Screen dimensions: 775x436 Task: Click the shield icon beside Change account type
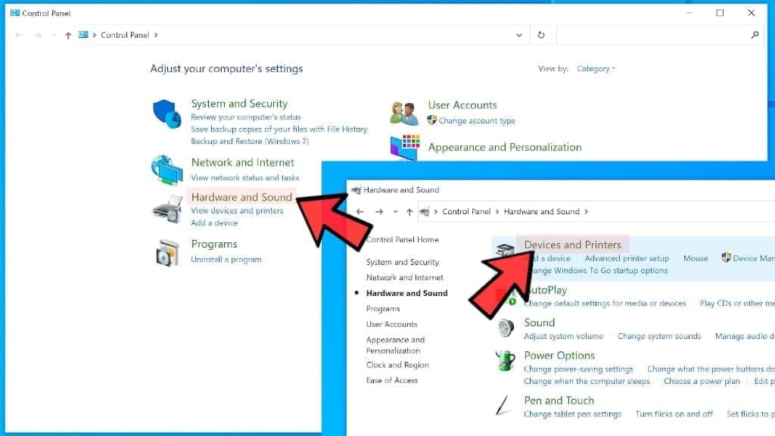[x=431, y=120]
